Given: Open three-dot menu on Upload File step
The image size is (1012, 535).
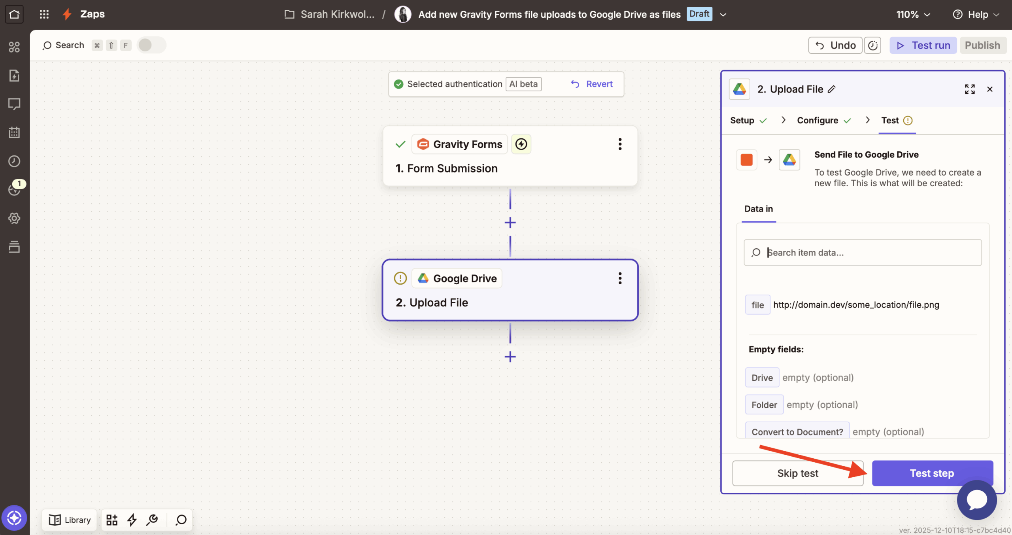Looking at the screenshot, I should click(x=619, y=278).
